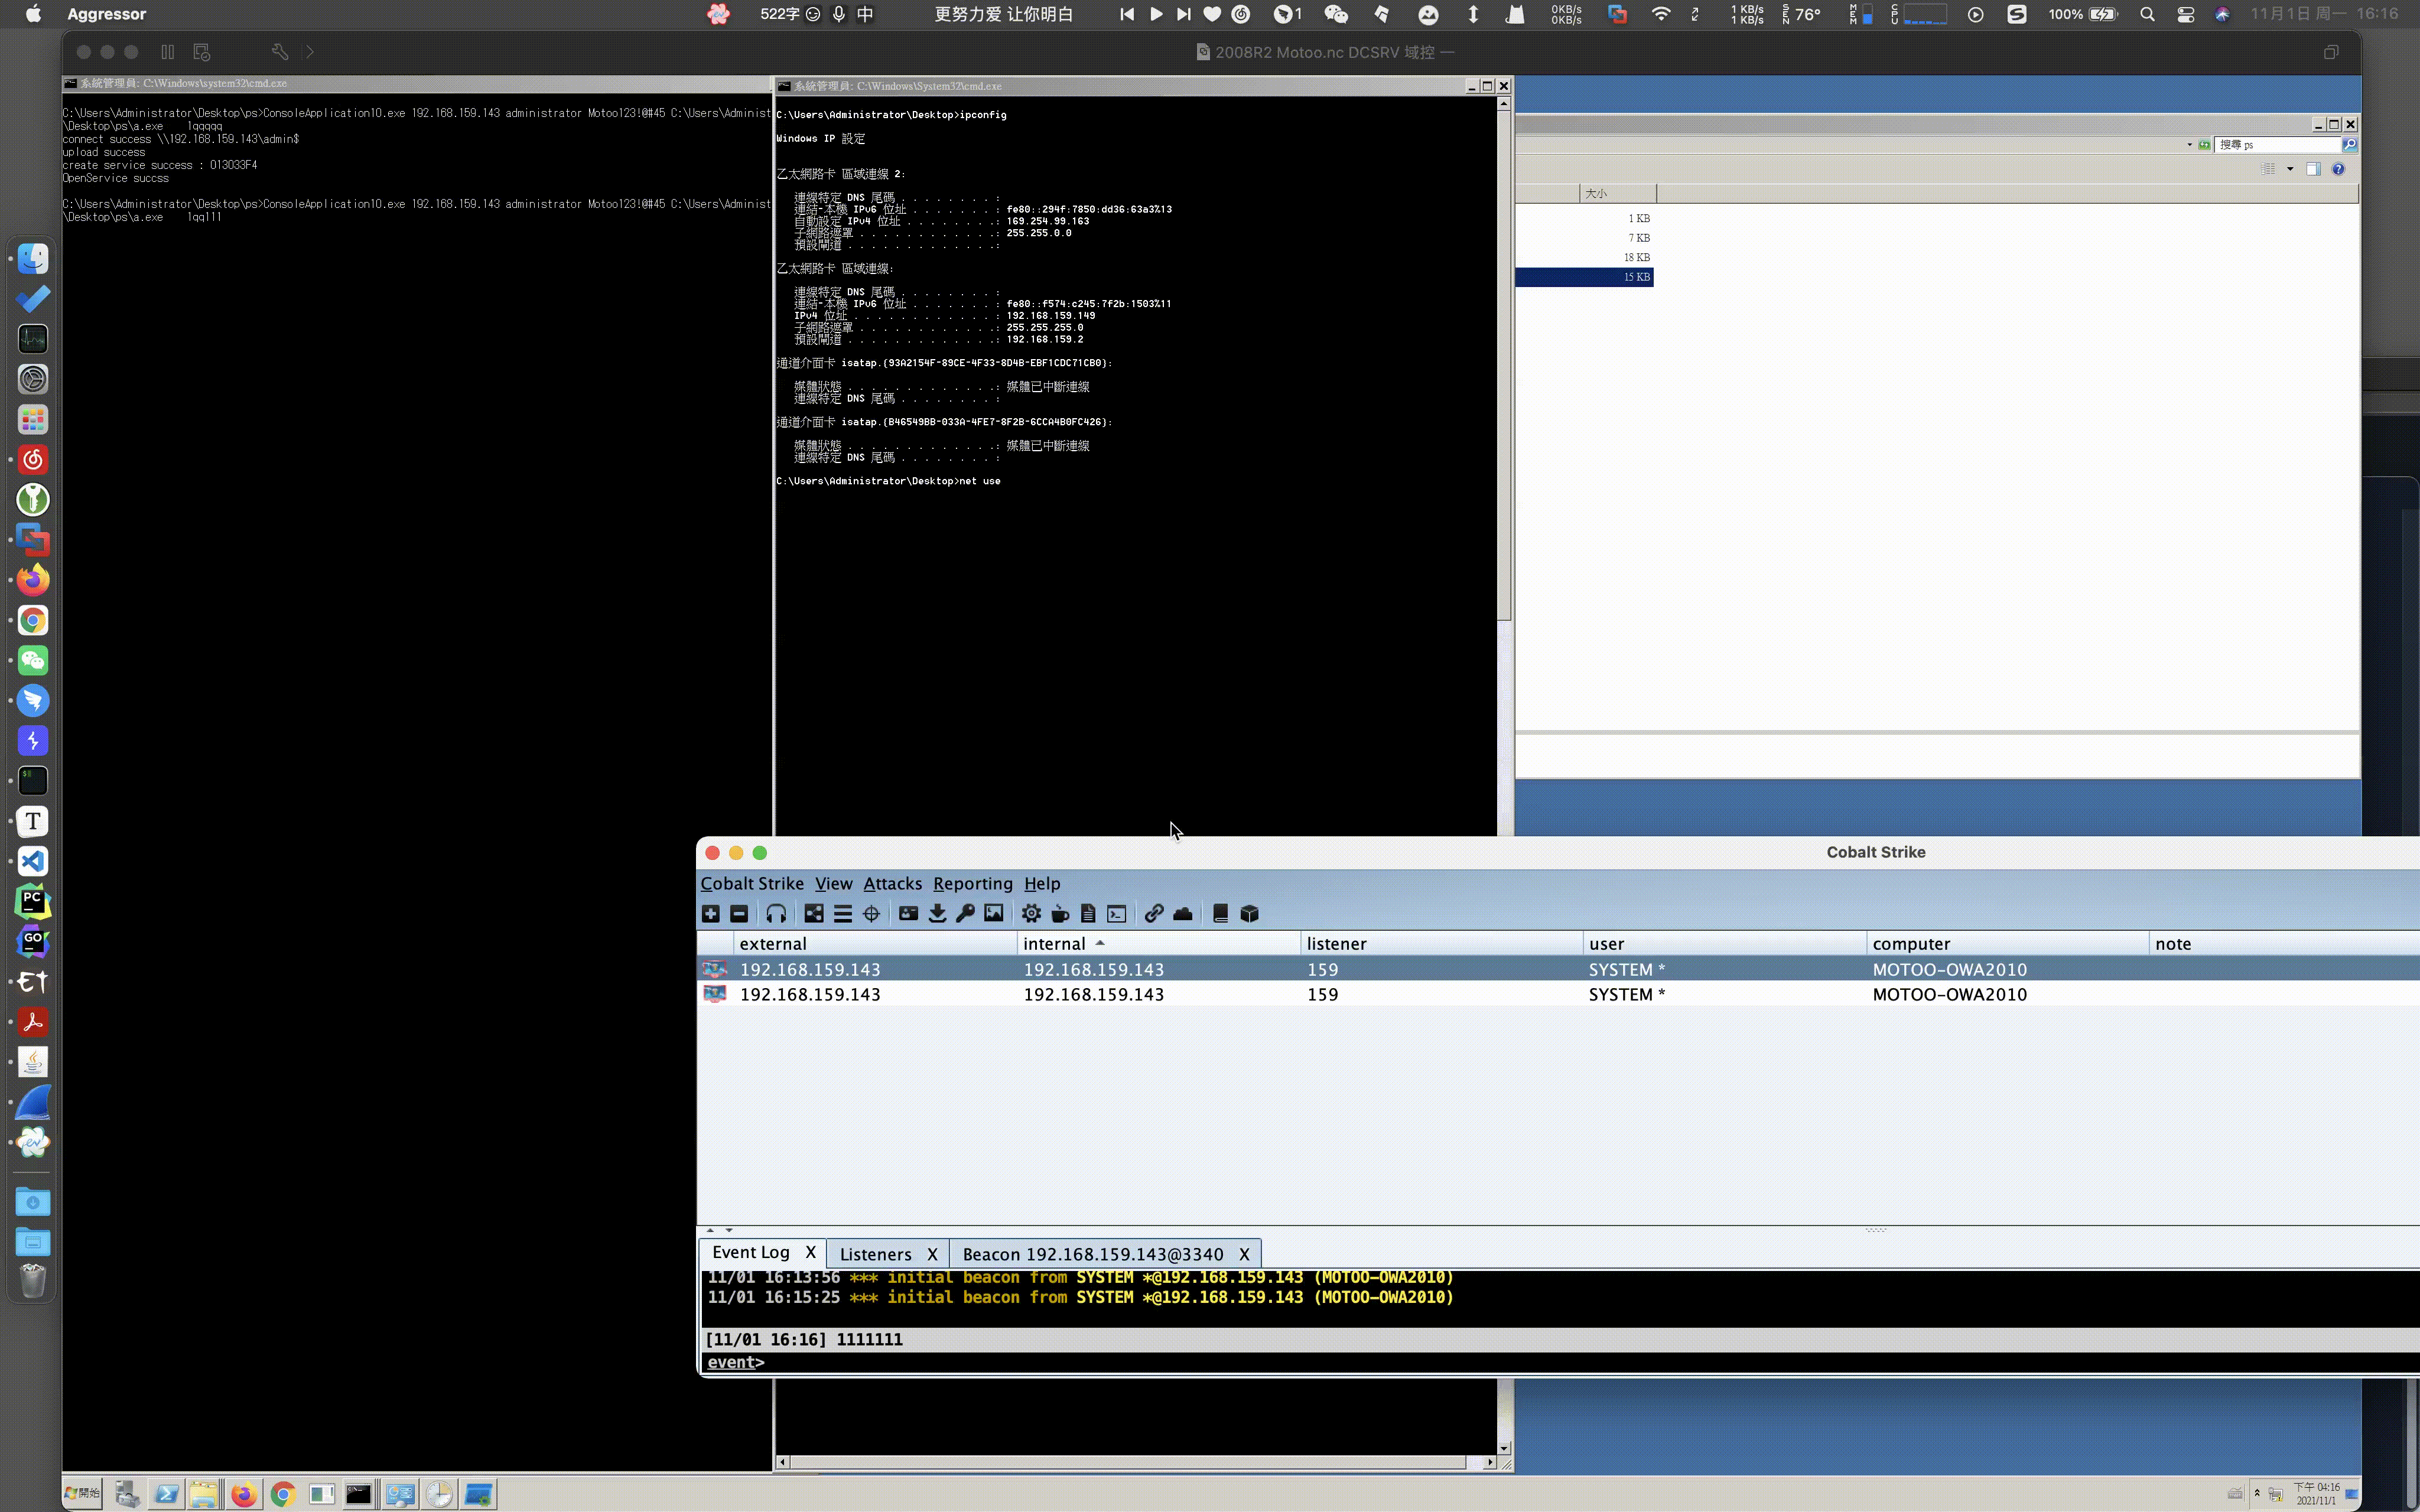Click the Screenshots picture icon
The width and height of the screenshot is (2420, 1512).
pyautogui.click(x=993, y=913)
